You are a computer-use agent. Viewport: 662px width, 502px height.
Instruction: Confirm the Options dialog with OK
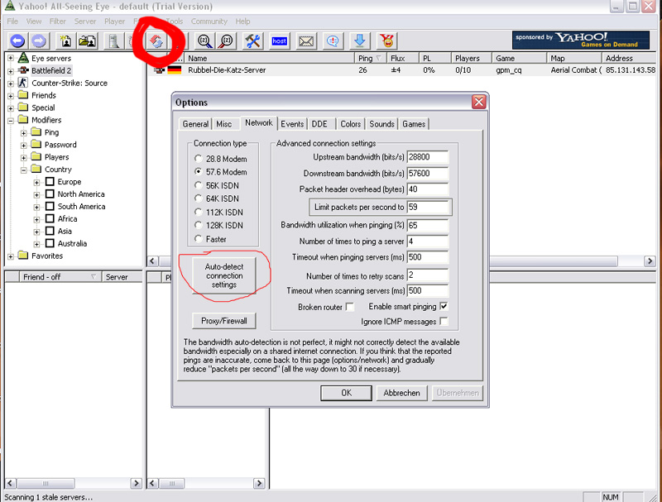(346, 393)
